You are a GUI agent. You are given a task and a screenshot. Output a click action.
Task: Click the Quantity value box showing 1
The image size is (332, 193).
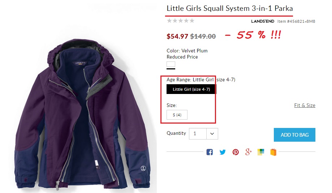pos(197,134)
